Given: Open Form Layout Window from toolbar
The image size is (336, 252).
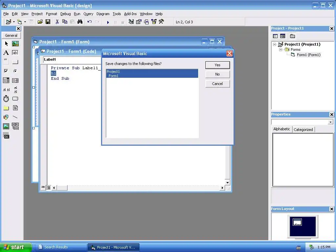Looking at the screenshot, I should pyautogui.click(x=146, y=22).
